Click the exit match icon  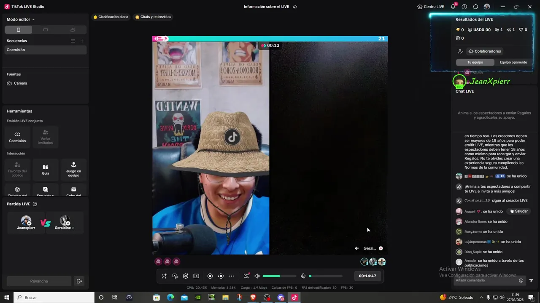(79, 281)
